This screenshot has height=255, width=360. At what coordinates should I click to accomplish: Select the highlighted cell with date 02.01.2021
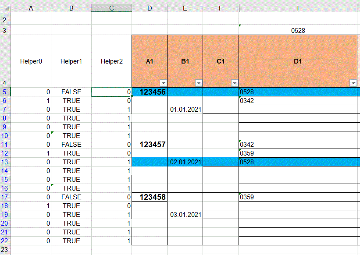tap(185, 162)
